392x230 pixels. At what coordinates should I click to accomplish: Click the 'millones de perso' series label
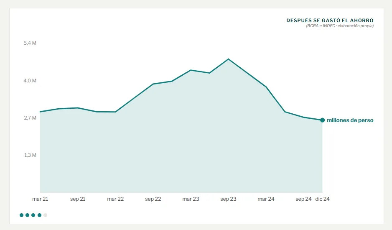click(350, 120)
